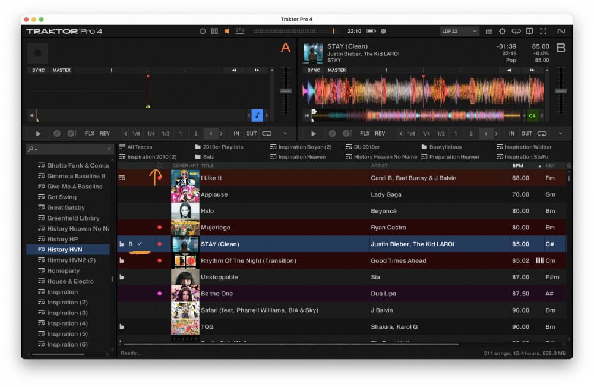This screenshot has height=387, width=594.
Task: Show larger loop sizes on Deck A
Action: (x=221, y=133)
